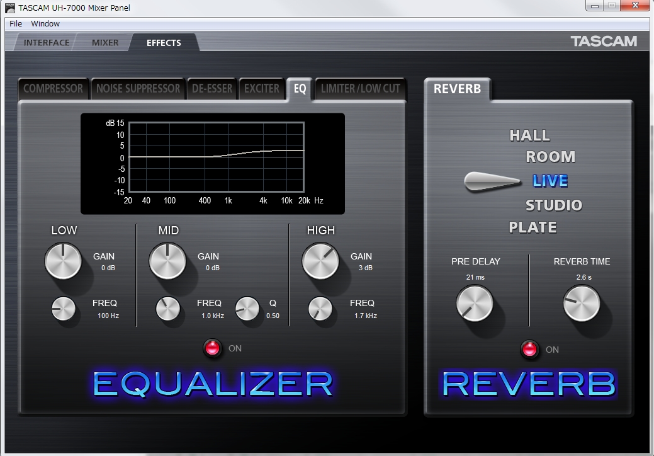654x456 pixels.
Task: Toggle the Reverb ON button
Action: click(x=529, y=350)
